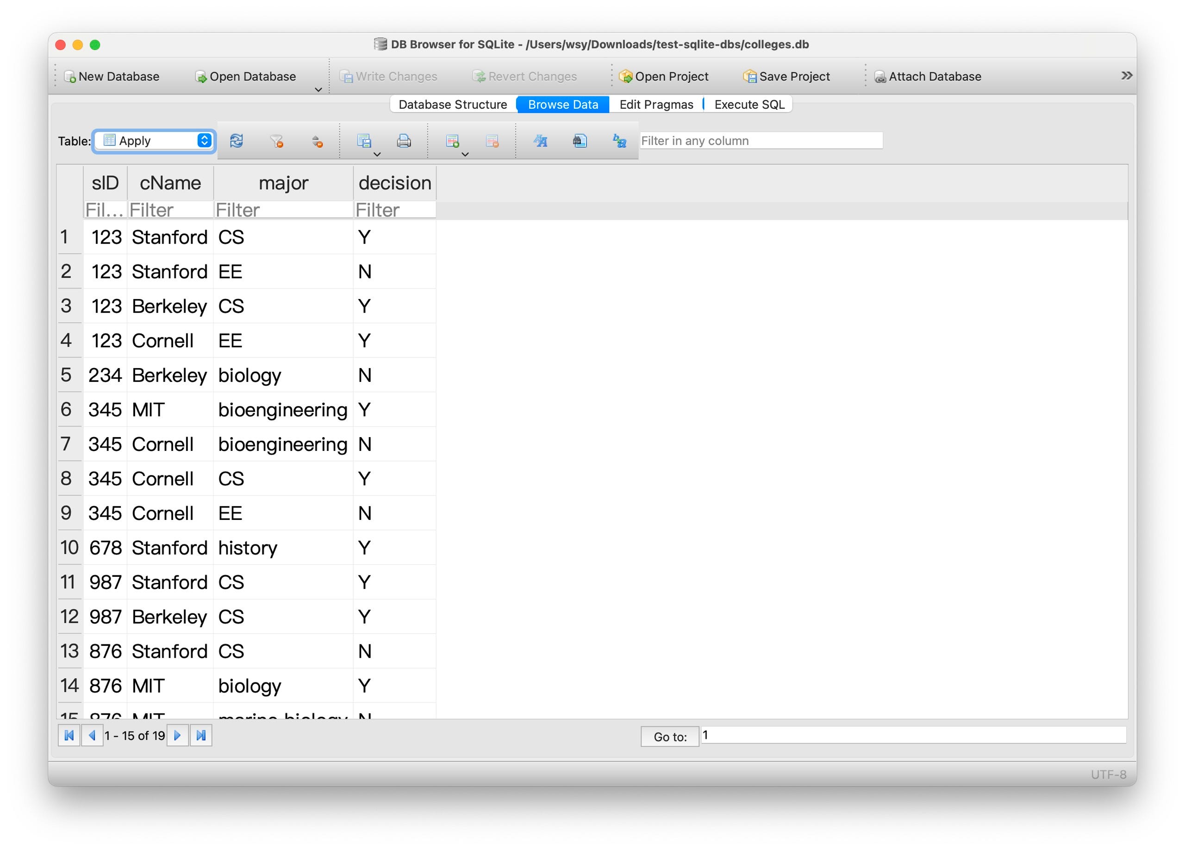The height and width of the screenshot is (850, 1185).
Task: Click the cName column filter field
Action: click(x=170, y=210)
